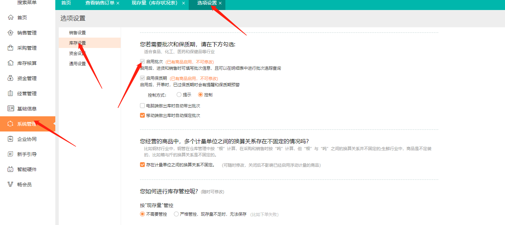Toggle 存在计量单位之间的换算关系不固定 checkbox
The image size is (505, 225).
pyautogui.click(x=142, y=165)
